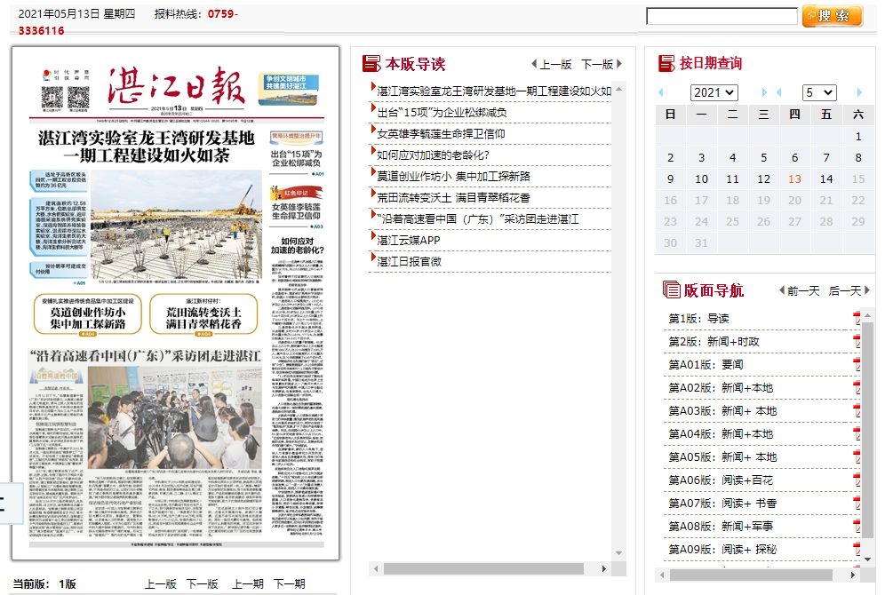885x595 pixels.
Task: Click the orange 搜索 search button
Action: click(833, 16)
